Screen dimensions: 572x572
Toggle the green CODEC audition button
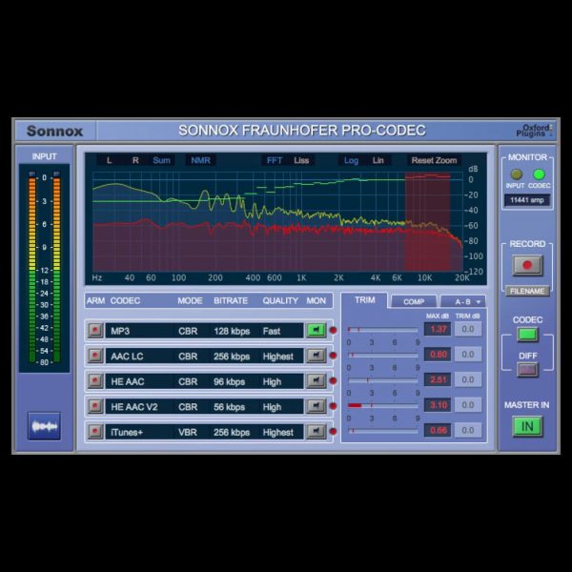tap(527, 335)
